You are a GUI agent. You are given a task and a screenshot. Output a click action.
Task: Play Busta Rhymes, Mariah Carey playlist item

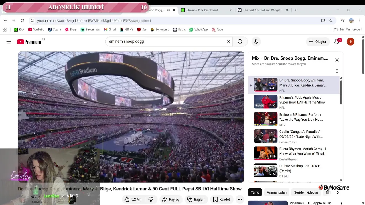tap(294, 153)
